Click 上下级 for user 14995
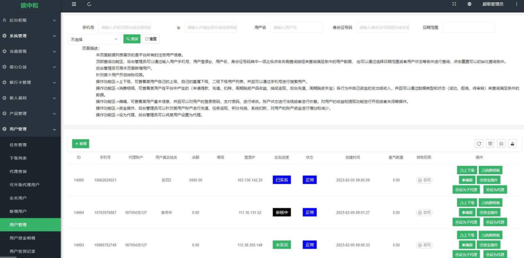Screen dimensions: 524x258 tap(467, 170)
